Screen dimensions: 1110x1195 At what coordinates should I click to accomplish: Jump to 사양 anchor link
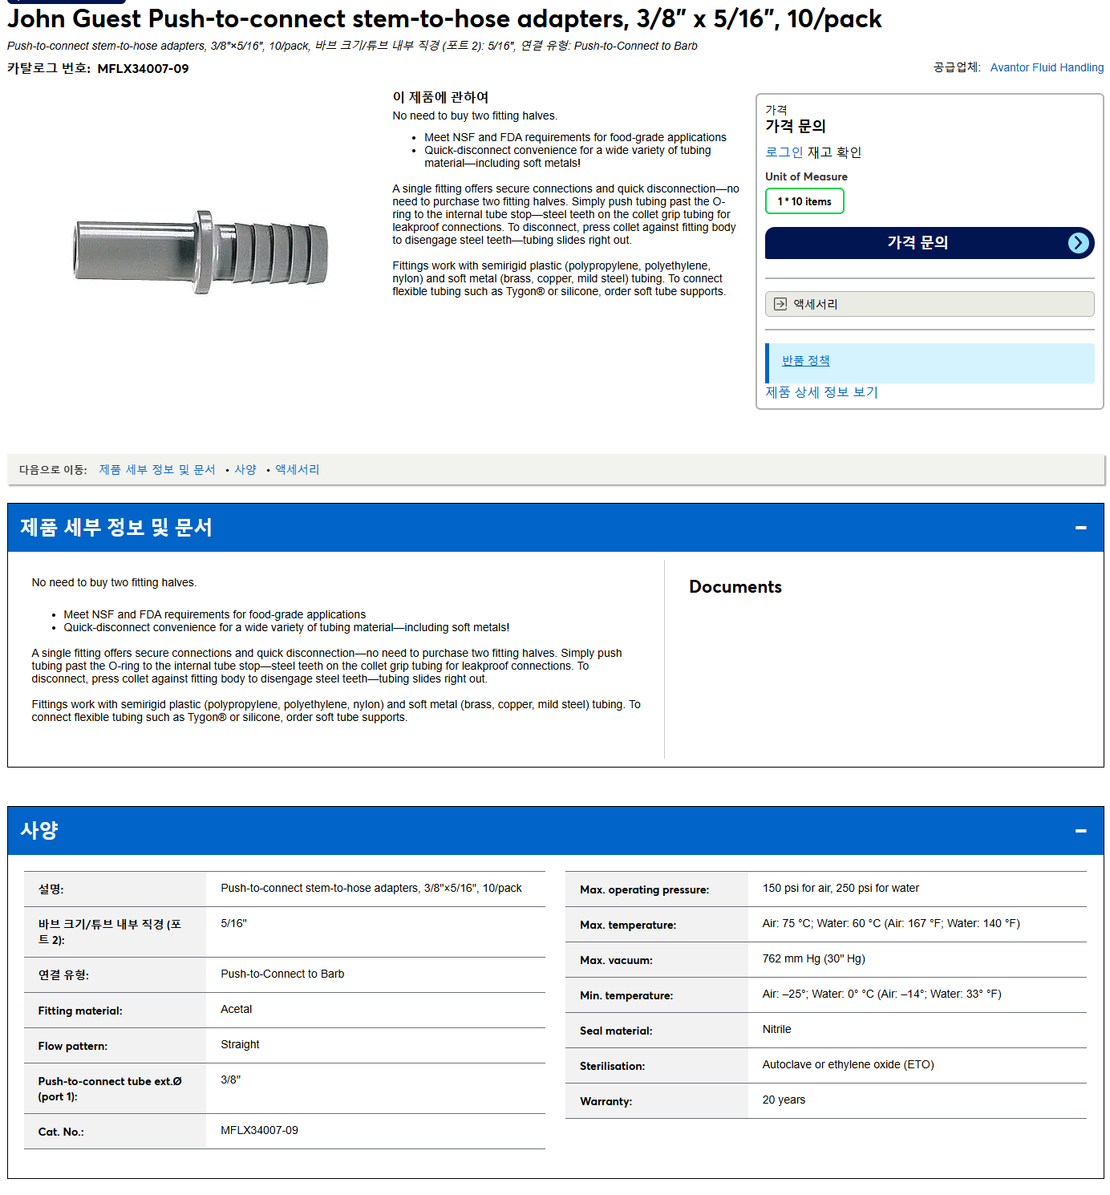(x=245, y=470)
